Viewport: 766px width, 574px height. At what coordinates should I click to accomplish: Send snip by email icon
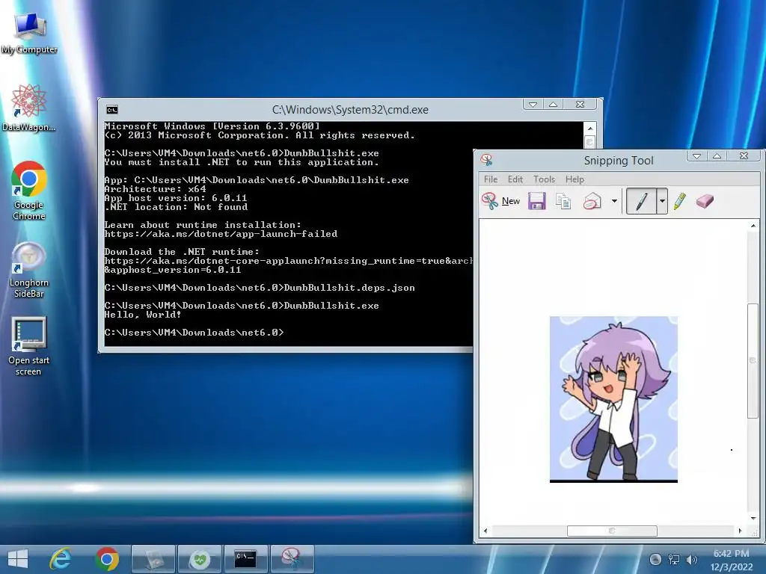coord(592,200)
